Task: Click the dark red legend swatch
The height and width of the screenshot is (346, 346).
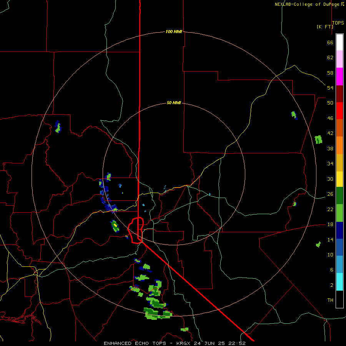Action: tap(339, 93)
